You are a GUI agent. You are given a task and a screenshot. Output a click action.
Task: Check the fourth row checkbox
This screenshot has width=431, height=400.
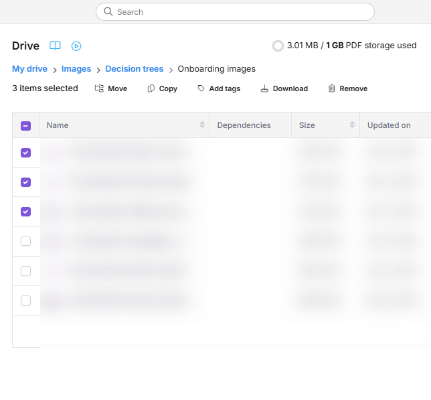[26, 241]
